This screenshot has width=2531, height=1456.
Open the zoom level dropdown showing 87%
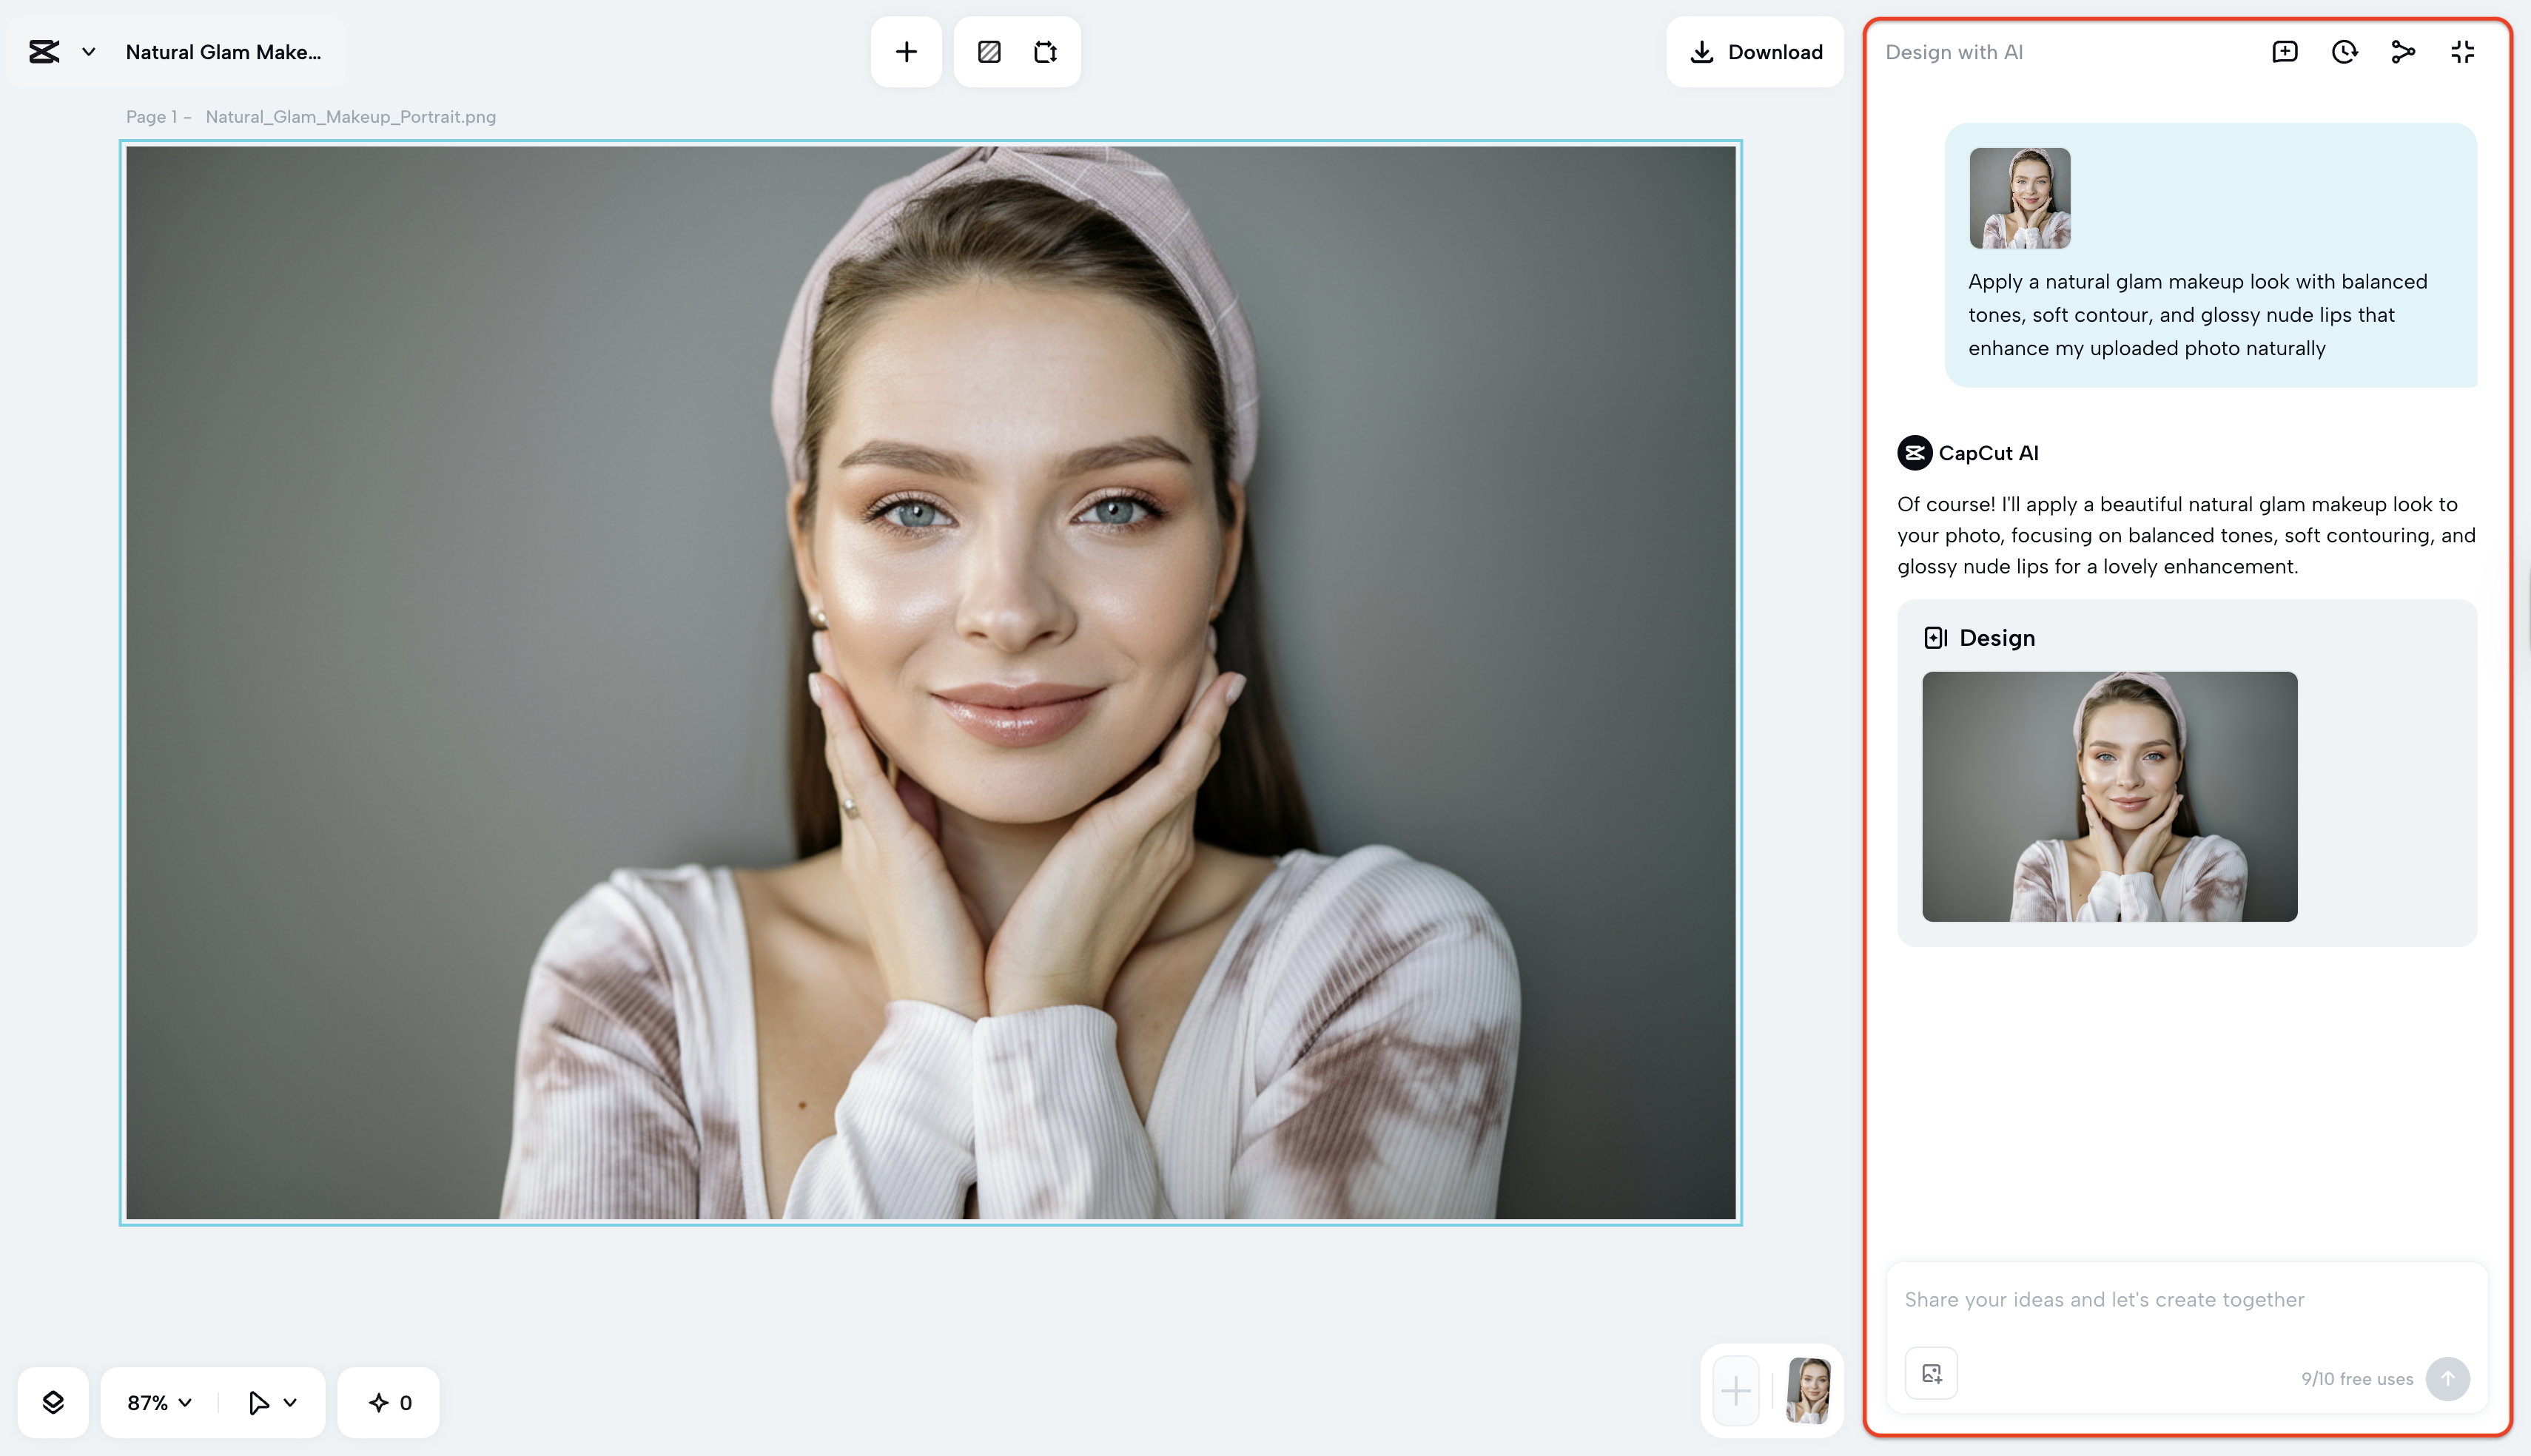(155, 1402)
